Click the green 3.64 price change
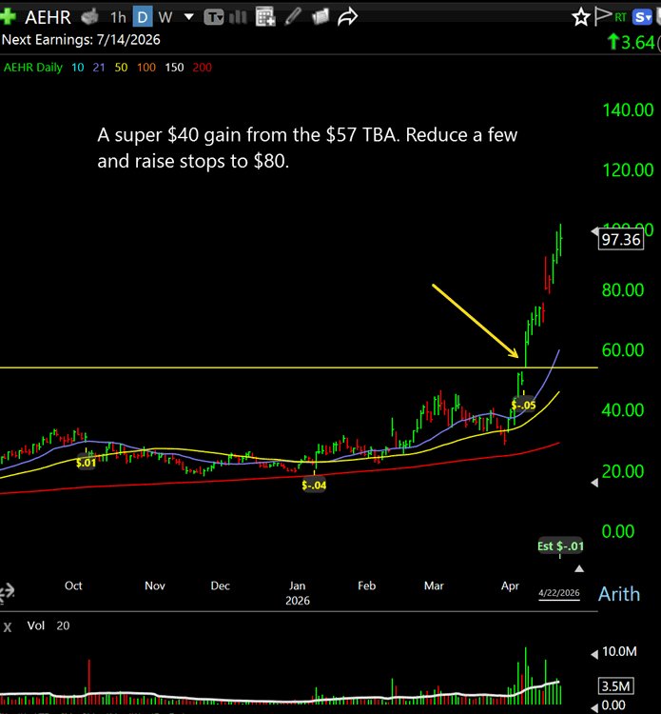The width and height of the screenshot is (661, 714). (x=632, y=42)
